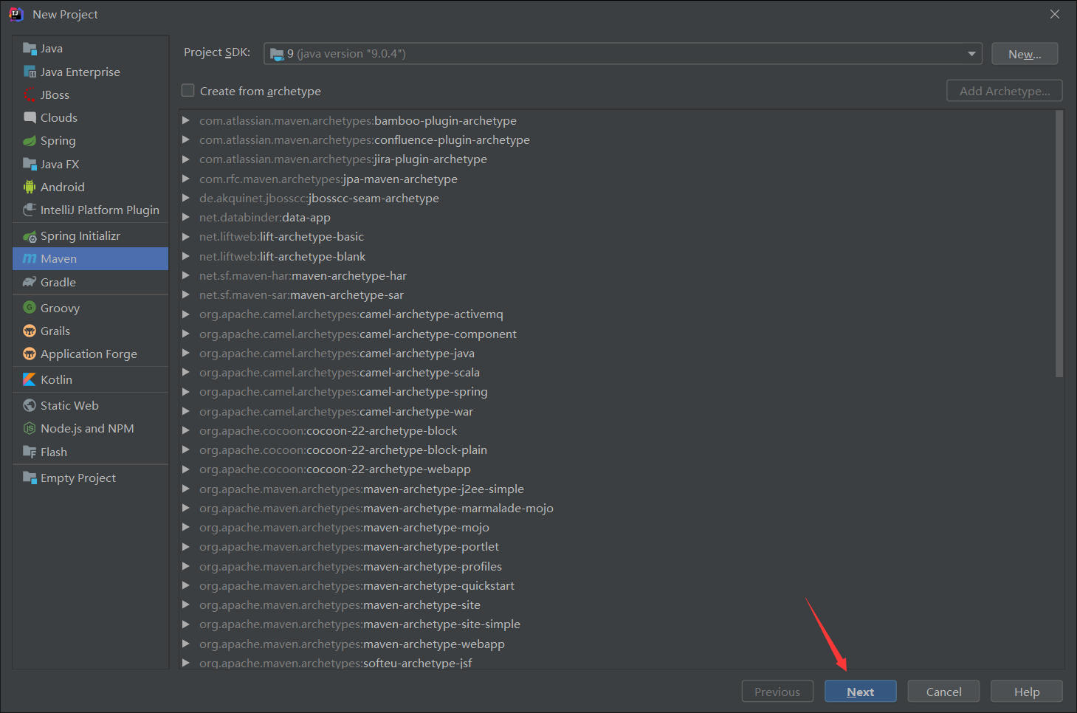Click the Maven m icon
This screenshot has height=713, width=1077.
coord(30,258)
